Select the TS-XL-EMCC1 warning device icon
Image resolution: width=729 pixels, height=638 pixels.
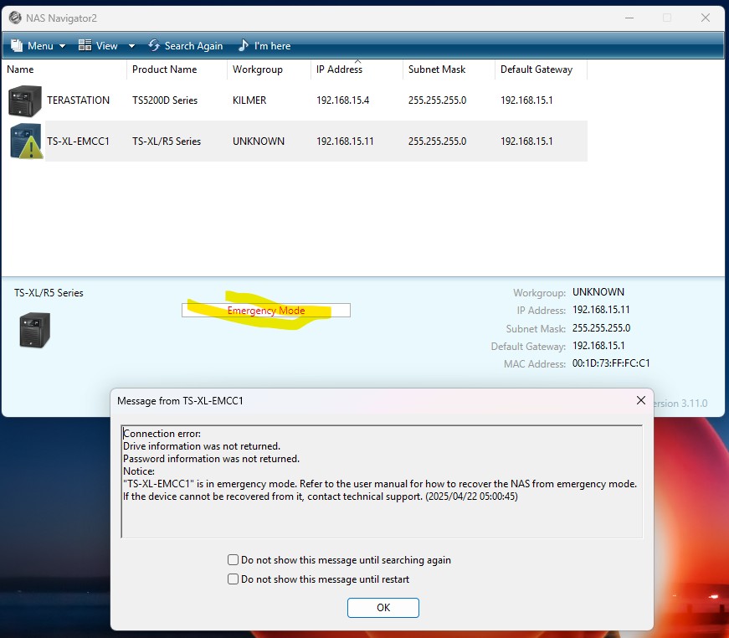tap(26, 141)
